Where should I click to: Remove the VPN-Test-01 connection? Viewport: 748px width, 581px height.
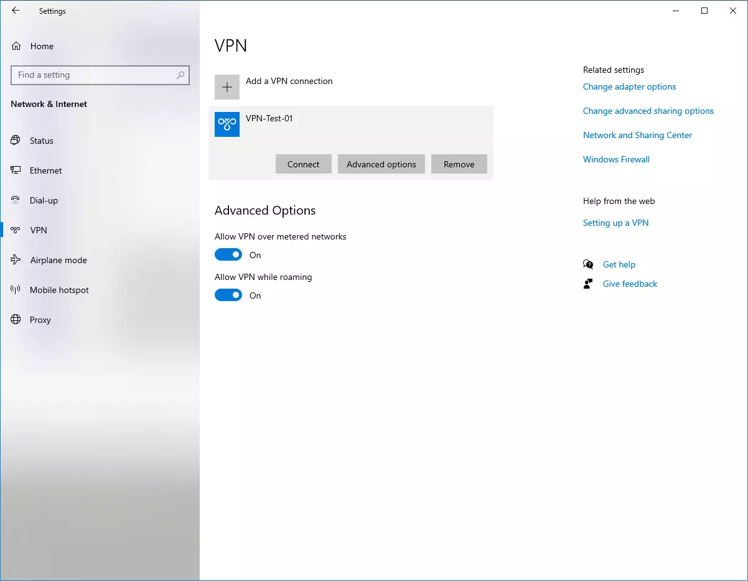point(459,164)
